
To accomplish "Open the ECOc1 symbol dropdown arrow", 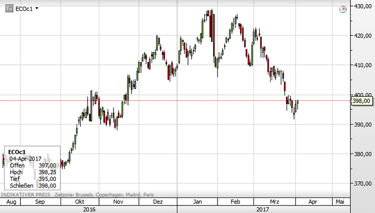I will point(37,9).
